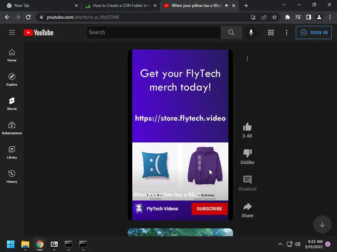Open Subscriptions in the sidebar

[12, 128]
